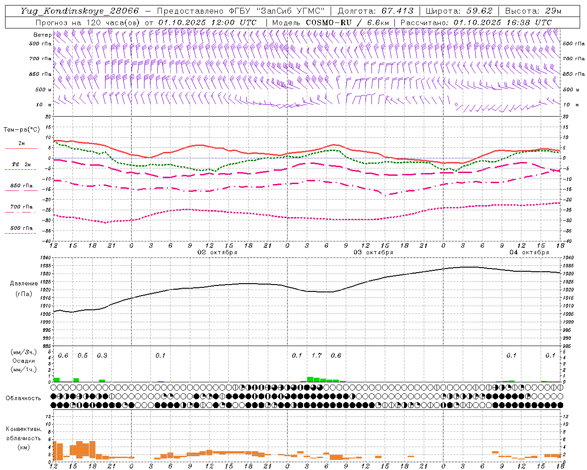Click the Осадки precipitation title

pyautogui.click(x=23, y=361)
